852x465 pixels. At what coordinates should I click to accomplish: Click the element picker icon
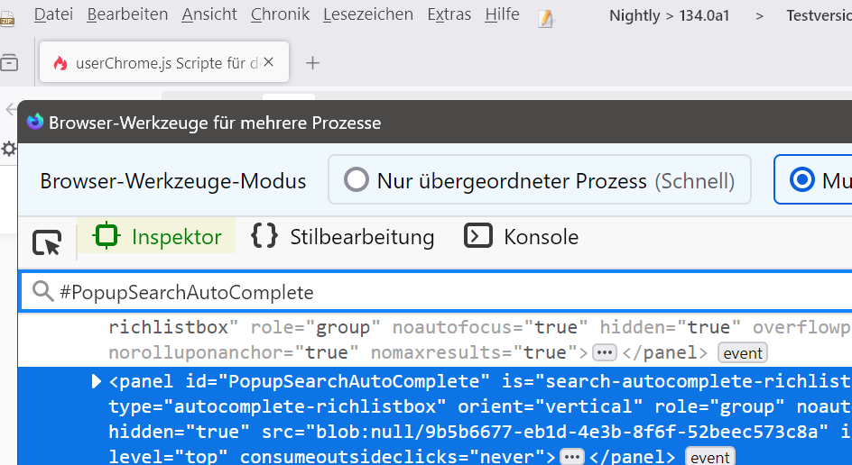click(47, 242)
